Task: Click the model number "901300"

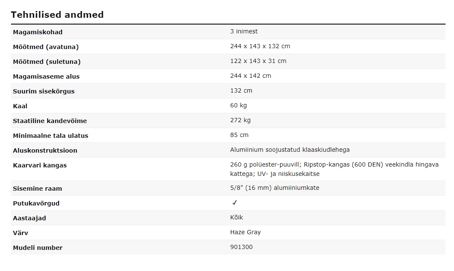Action: click(x=241, y=247)
